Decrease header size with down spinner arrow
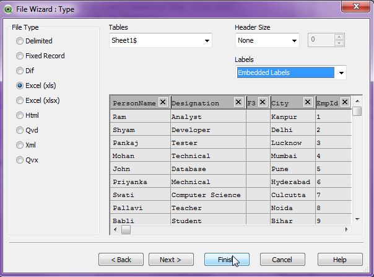 tap(339, 43)
